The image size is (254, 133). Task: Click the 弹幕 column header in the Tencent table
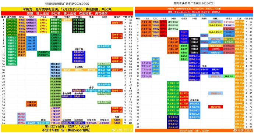tap(91, 17)
